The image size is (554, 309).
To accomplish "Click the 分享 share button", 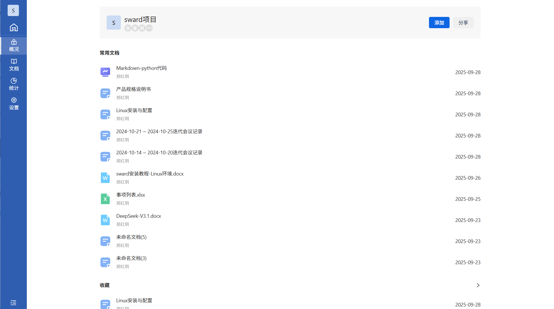I will click(x=463, y=23).
